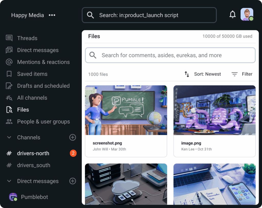262x208 pixels.
Task: Click the screenshot.png file name
Action: coord(107,143)
